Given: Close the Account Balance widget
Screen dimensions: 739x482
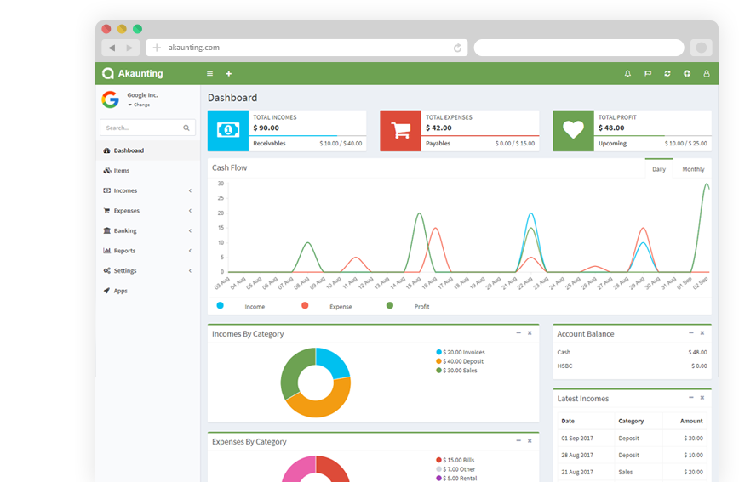Looking at the screenshot, I should (702, 332).
